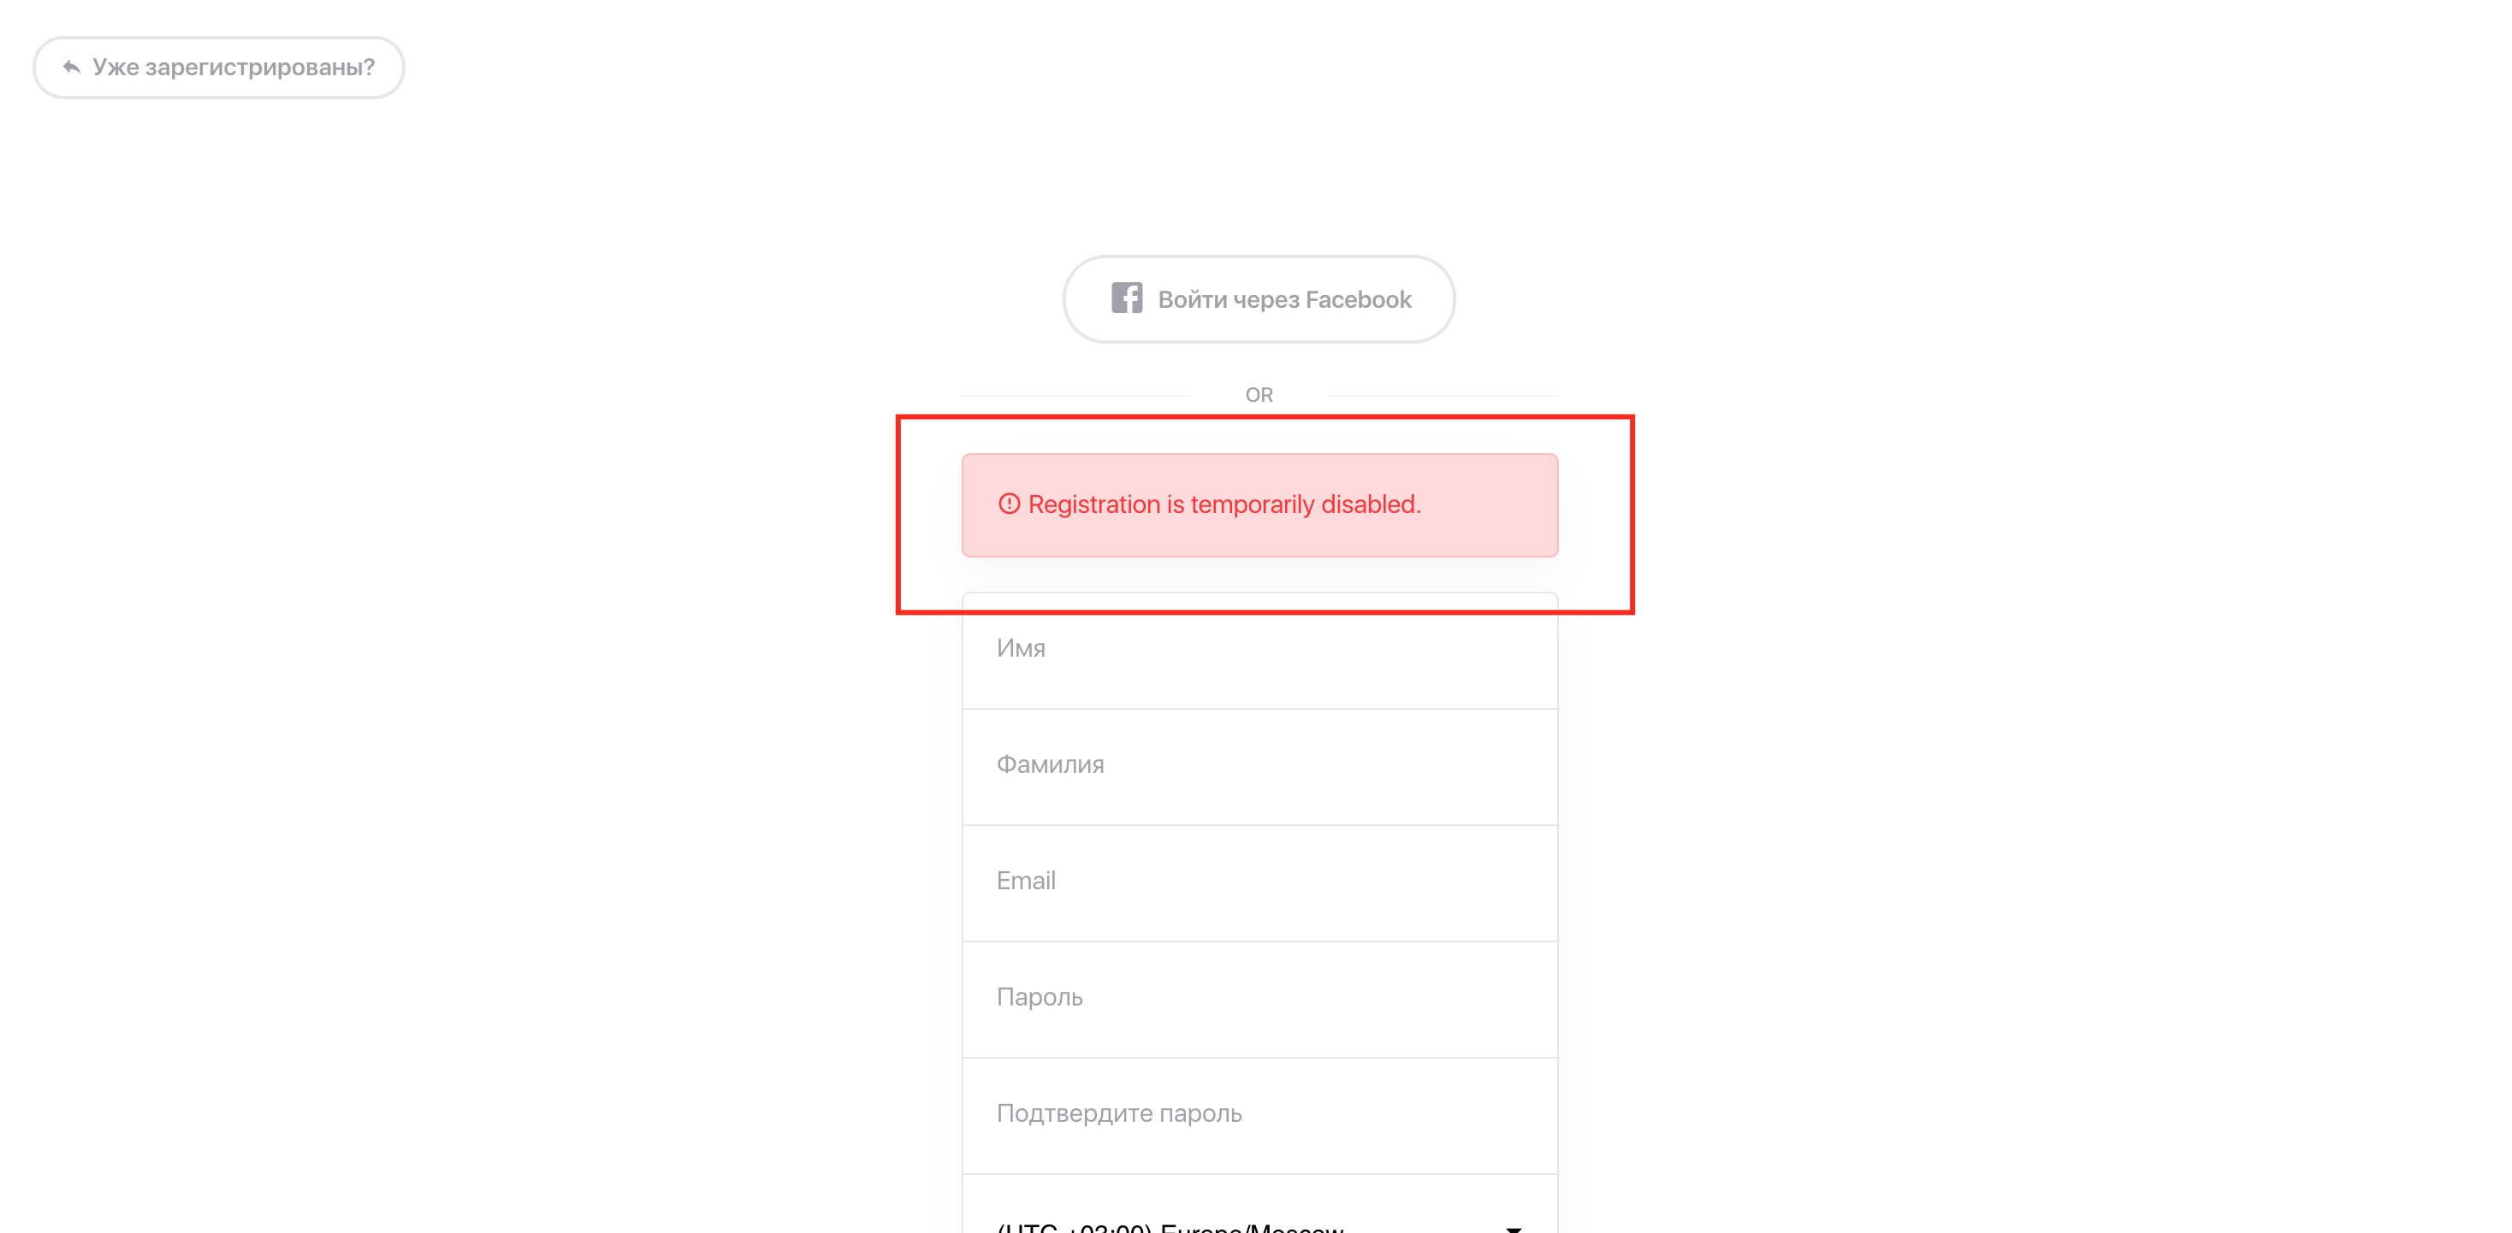
Task: Click the Фамилия placeholder text
Action: (1049, 764)
